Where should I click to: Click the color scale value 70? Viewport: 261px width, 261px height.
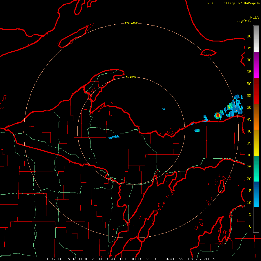click(x=249, y=60)
